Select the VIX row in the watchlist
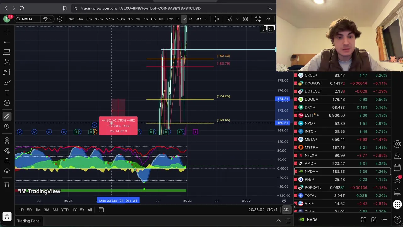The height and width of the screenshot is (227, 403). pyautogui.click(x=343, y=204)
